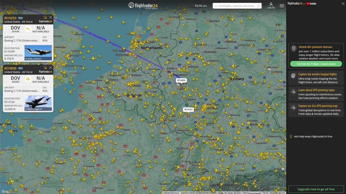346x194 pixels.
Task: Click the plane progress icon in RCH253 card
Action: click(28, 28)
